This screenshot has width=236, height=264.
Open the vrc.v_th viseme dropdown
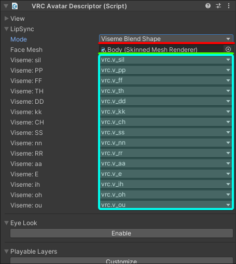166,91
